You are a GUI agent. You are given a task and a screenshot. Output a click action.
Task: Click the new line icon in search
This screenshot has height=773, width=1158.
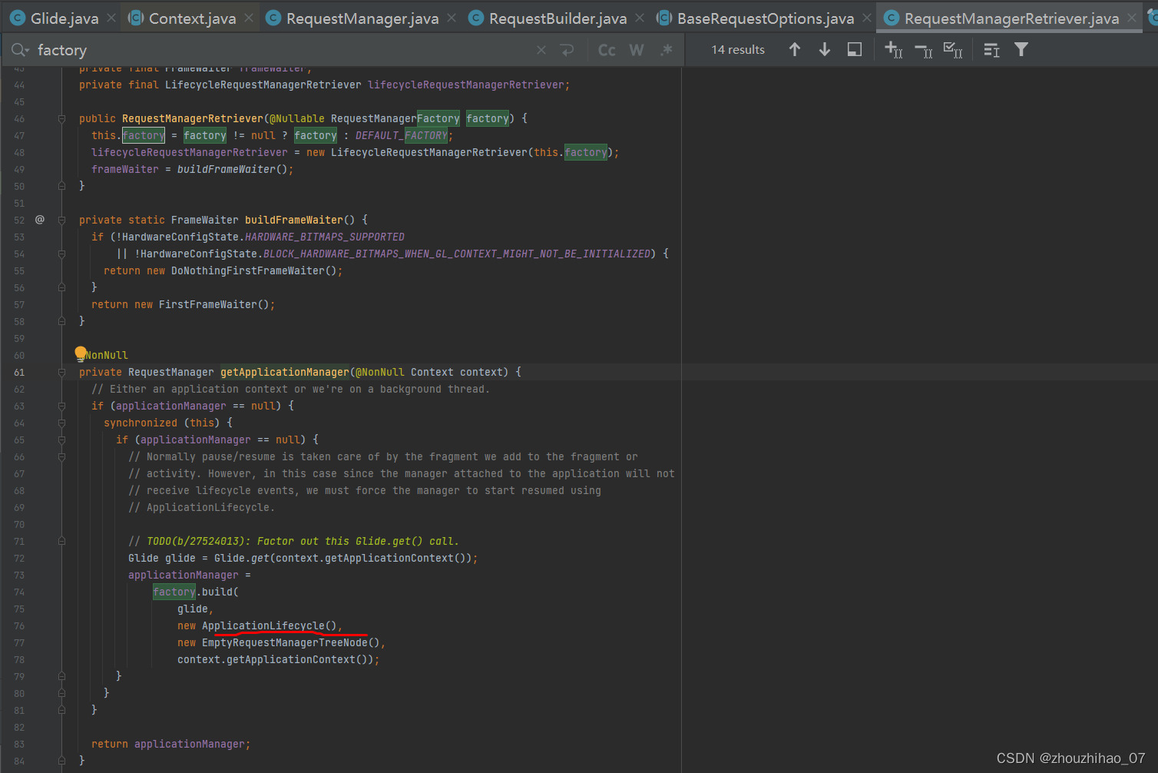tap(567, 50)
